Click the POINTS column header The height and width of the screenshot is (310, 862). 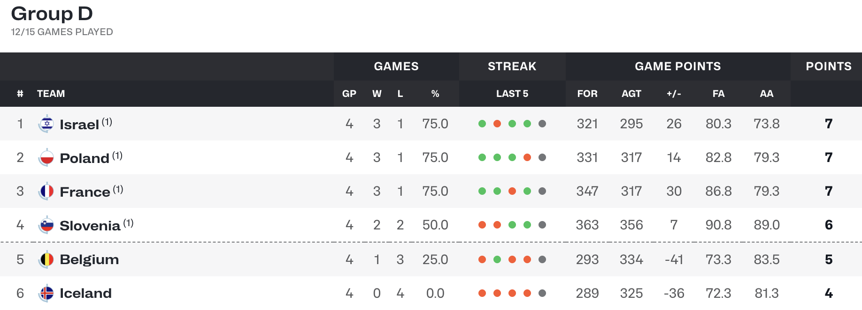(829, 66)
